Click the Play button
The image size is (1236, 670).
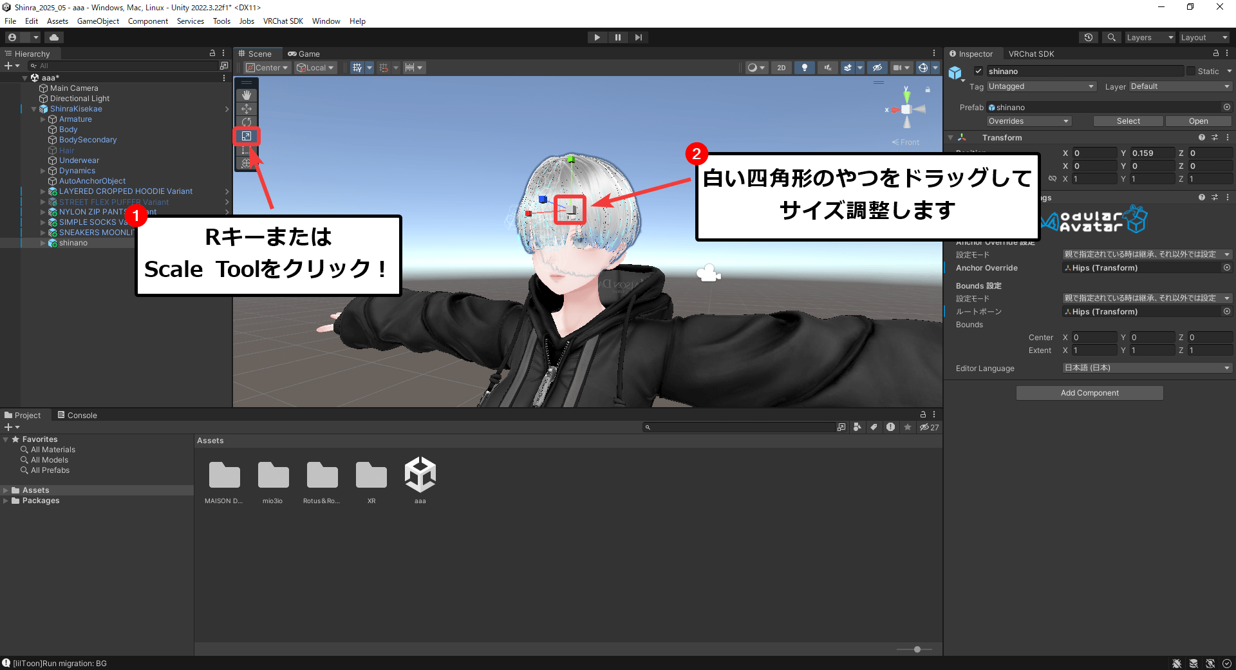pyautogui.click(x=597, y=37)
